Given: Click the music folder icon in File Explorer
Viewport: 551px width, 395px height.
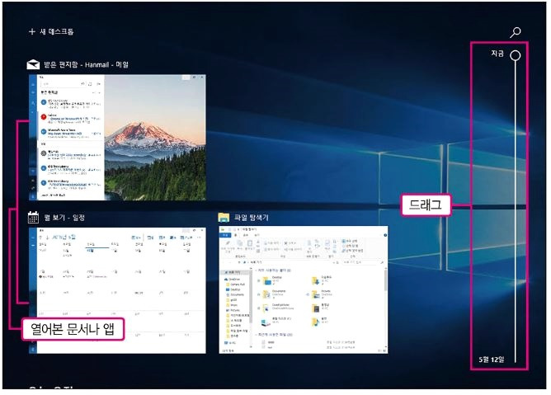Looking at the screenshot, I should [x=316, y=322].
